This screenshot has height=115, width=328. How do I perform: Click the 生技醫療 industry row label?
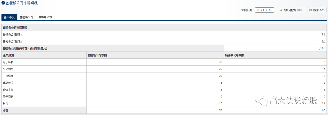(9, 76)
